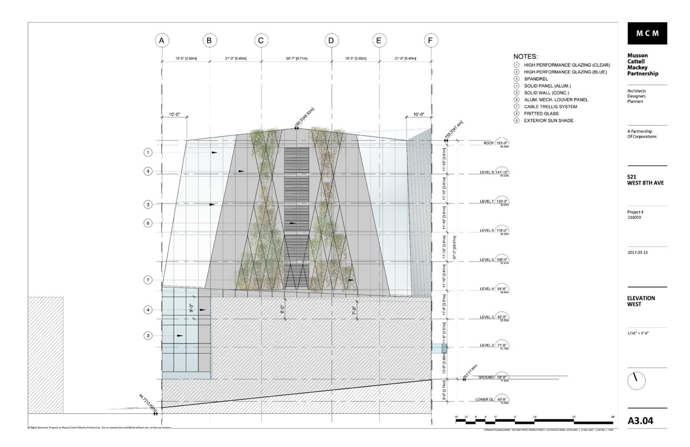690x447 pixels.
Task: Click "SPANDREL" in the notes legend
Action: [x=536, y=79]
